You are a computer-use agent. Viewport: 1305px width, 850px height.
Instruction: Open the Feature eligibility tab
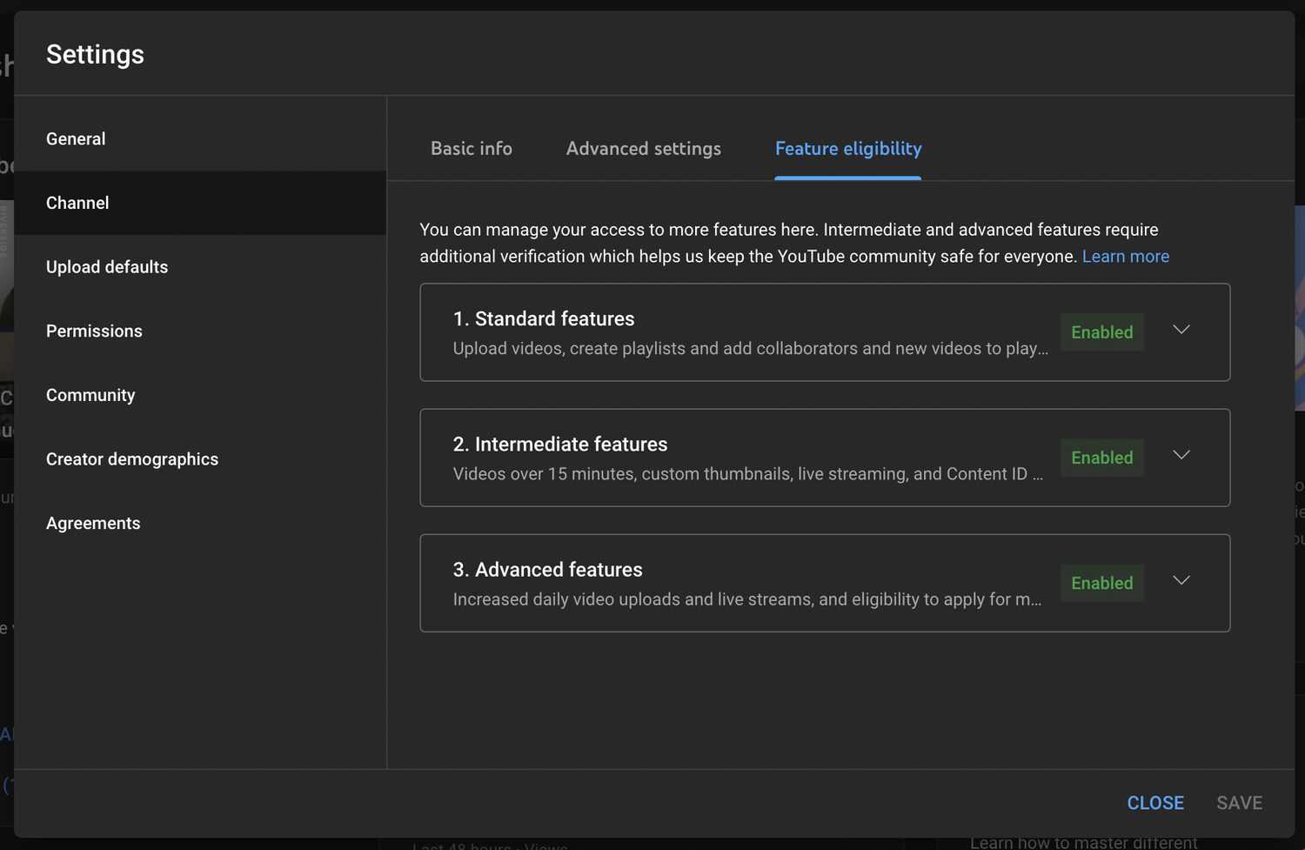click(848, 149)
